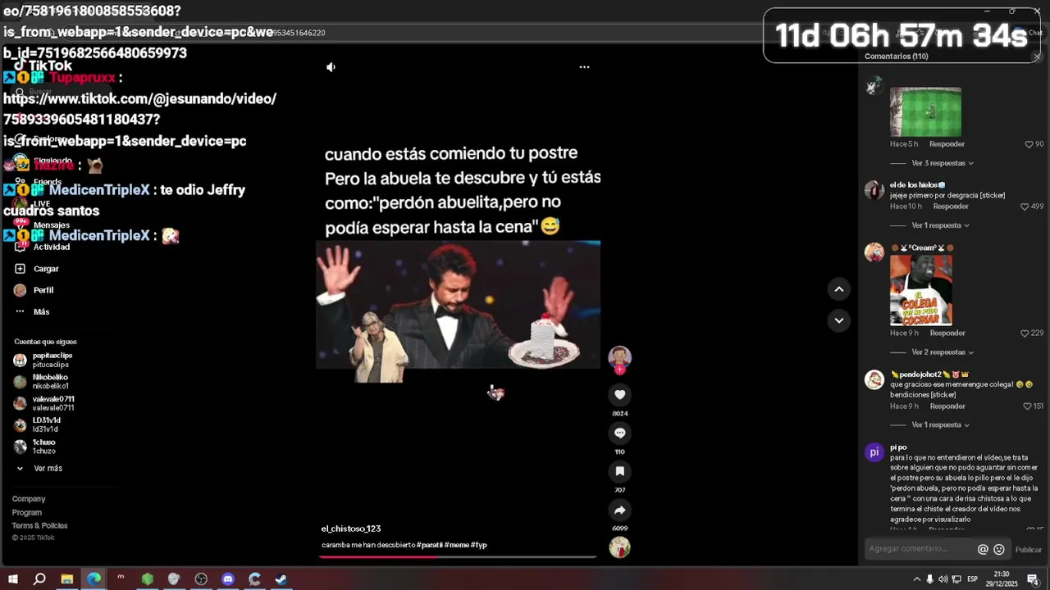Open followed account Nikobeliko

(41, 382)
